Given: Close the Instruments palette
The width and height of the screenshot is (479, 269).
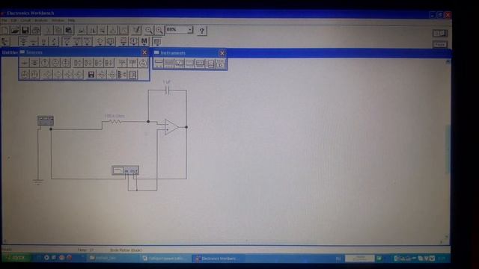Looking at the screenshot, I should pyautogui.click(x=222, y=53).
